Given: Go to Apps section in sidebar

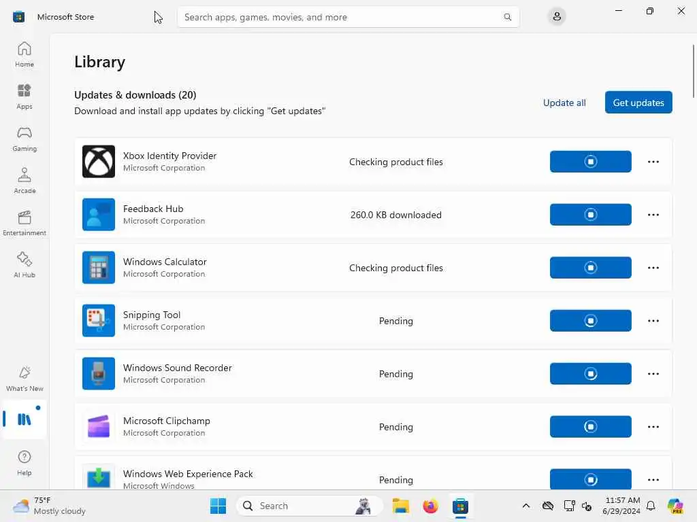Looking at the screenshot, I should click(x=25, y=97).
